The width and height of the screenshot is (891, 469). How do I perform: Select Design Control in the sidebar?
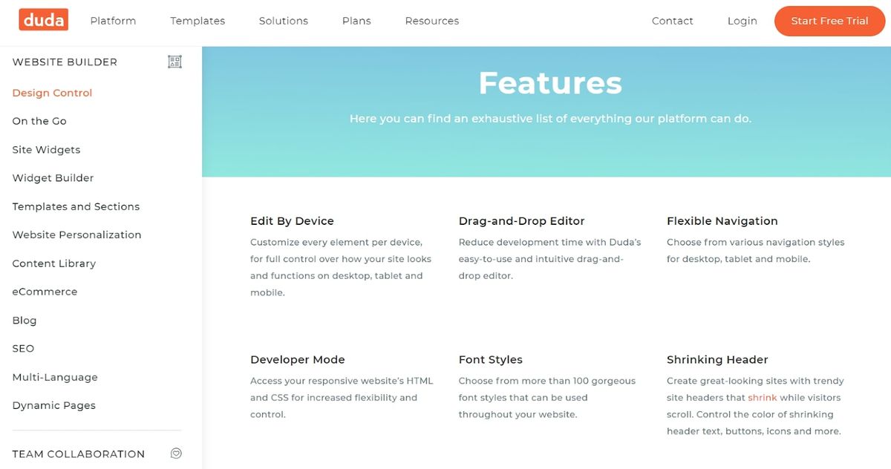tap(51, 92)
